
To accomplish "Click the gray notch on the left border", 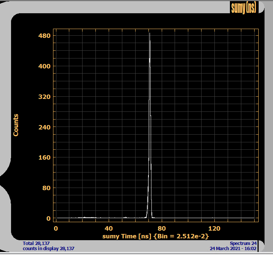I will click(4, 180).
